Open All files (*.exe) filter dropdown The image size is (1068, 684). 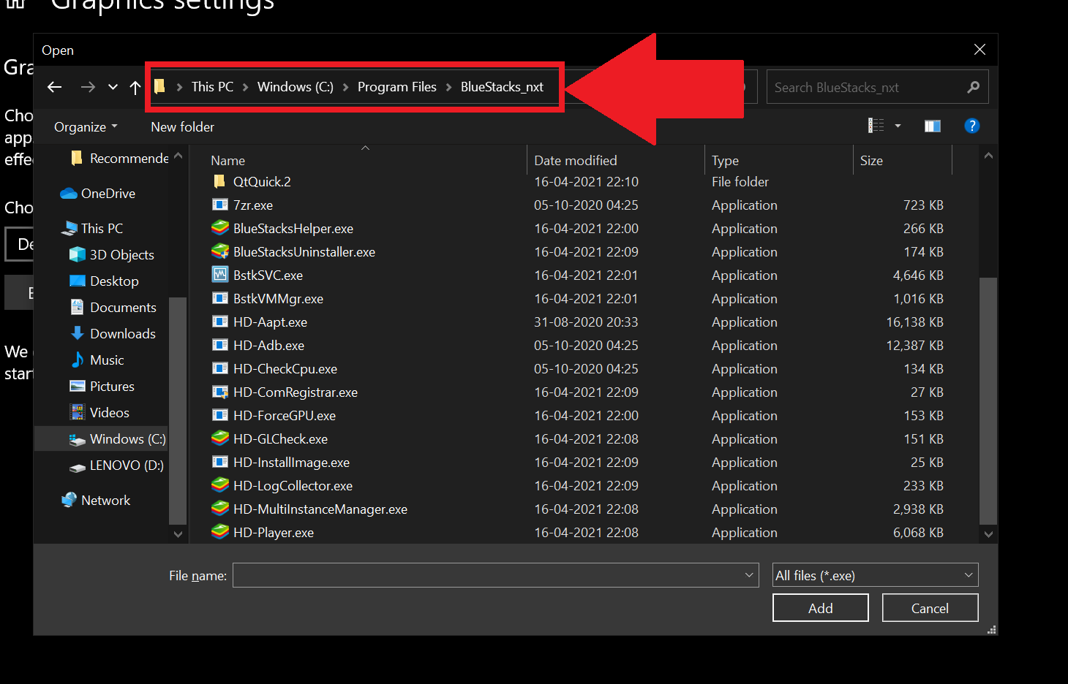[876, 575]
